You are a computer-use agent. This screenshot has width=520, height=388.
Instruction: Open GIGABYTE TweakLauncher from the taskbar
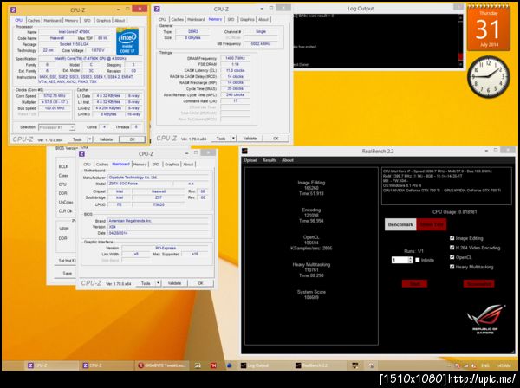(x=163, y=365)
